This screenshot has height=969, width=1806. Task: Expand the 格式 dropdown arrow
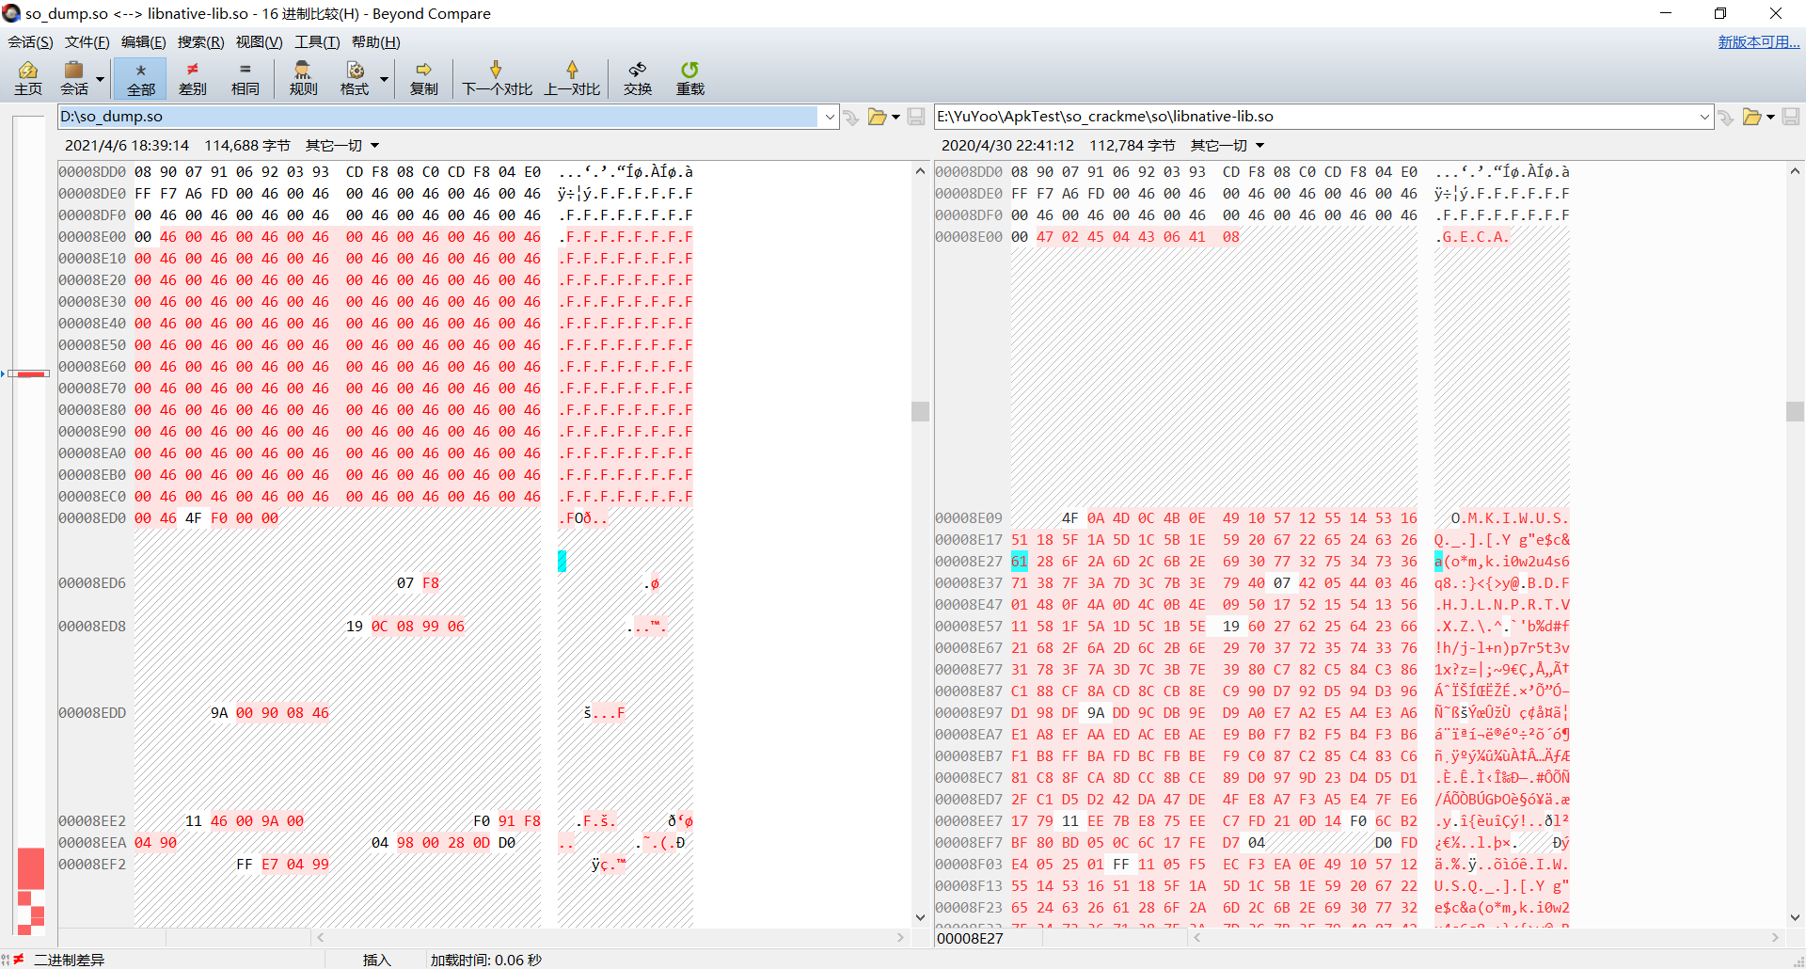click(384, 79)
